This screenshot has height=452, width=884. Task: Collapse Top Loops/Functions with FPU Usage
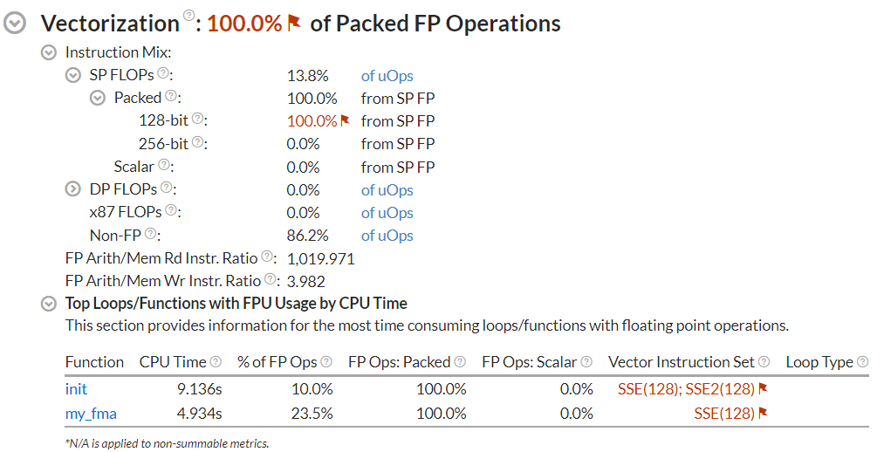(x=49, y=304)
